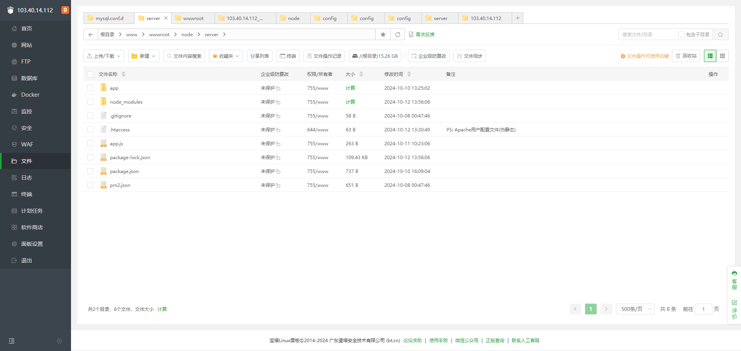The width and height of the screenshot is (741, 351).
Task: Toggle select-all checkbox in header
Action: tap(90, 74)
